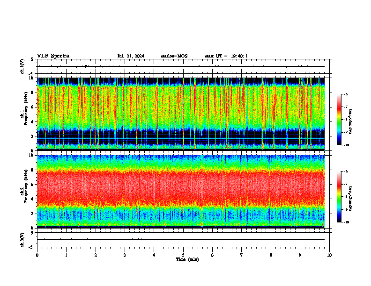371x286 pixels.
Task: Click time axis tick label "7"
Action: 242,255
